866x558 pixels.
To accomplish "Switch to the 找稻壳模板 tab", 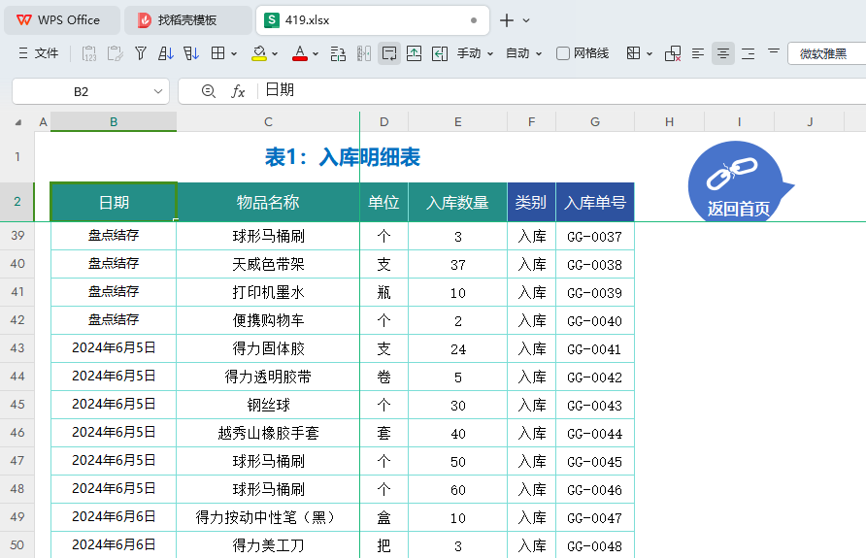I will tap(186, 20).
